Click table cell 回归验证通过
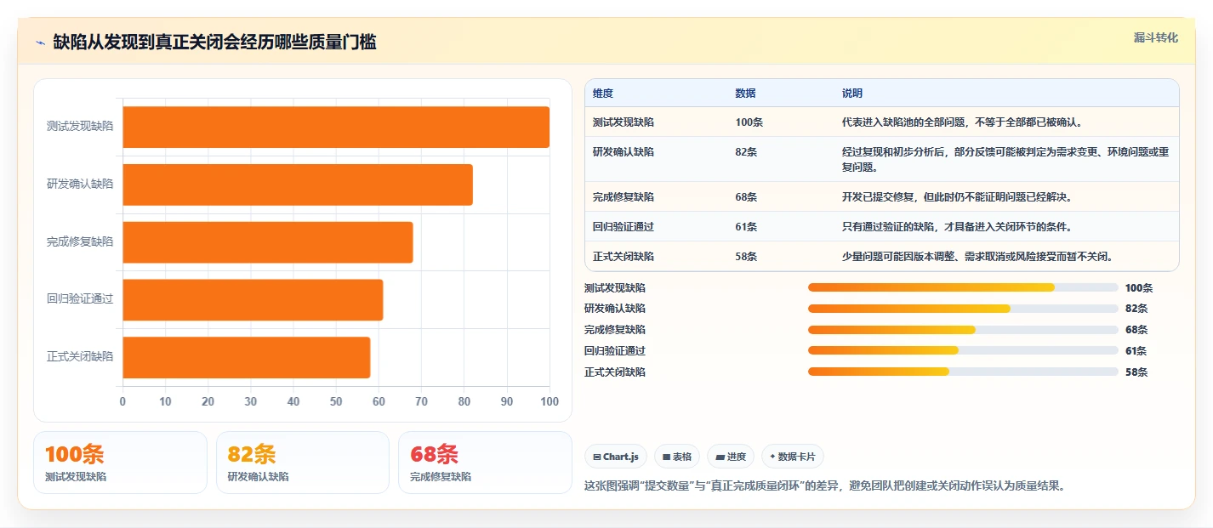The height and width of the screenshot is (528, 1213). coord(624,227)
